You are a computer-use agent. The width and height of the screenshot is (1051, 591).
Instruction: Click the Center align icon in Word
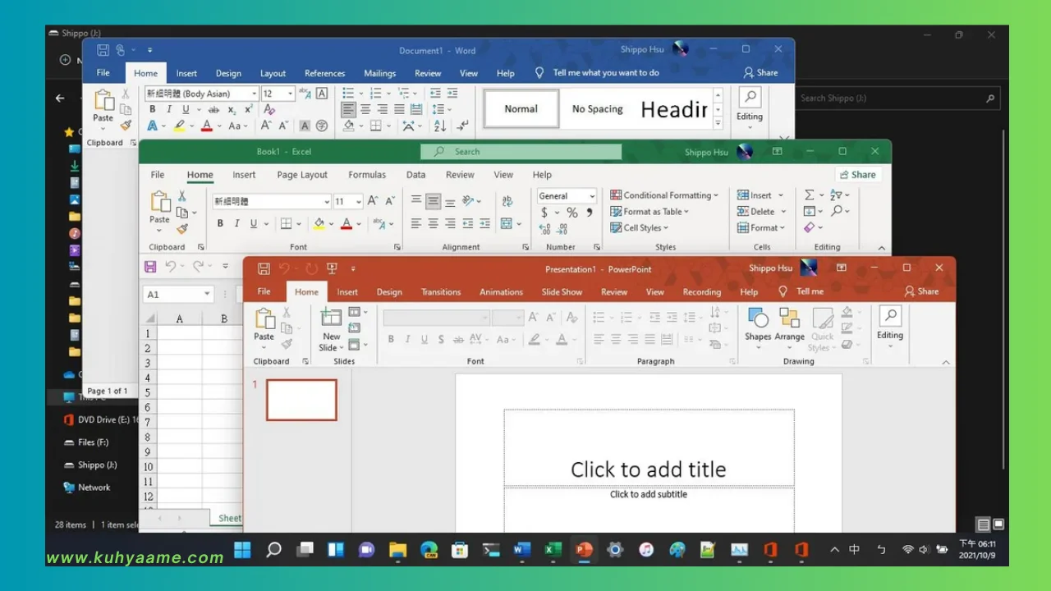pyautogui.click(x=365, y=109)
